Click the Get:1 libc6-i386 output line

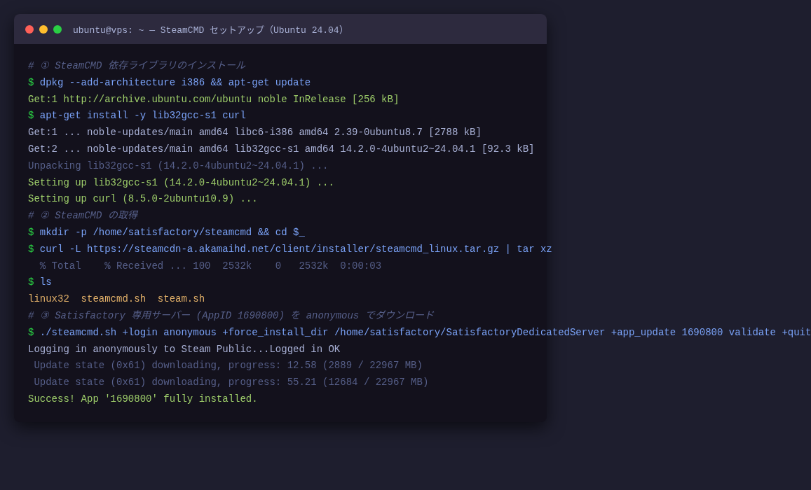pyautogui.click(x=254, y=132)
